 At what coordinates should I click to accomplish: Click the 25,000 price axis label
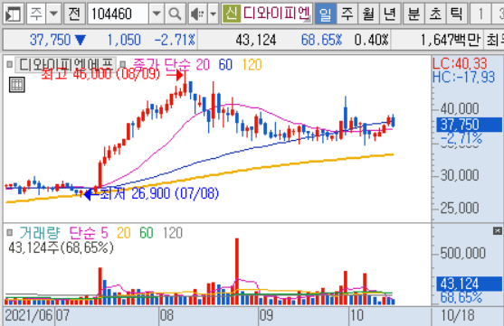click(x=460, y=209)
